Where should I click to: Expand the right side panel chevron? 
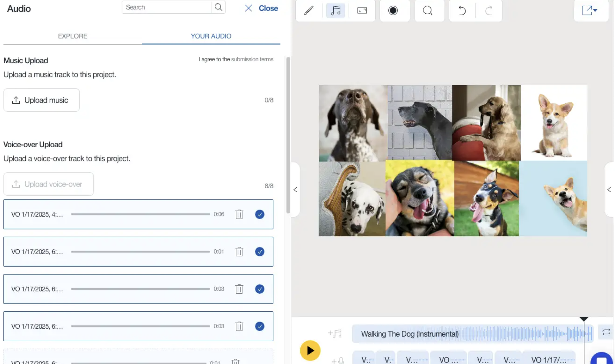[609, 190]
